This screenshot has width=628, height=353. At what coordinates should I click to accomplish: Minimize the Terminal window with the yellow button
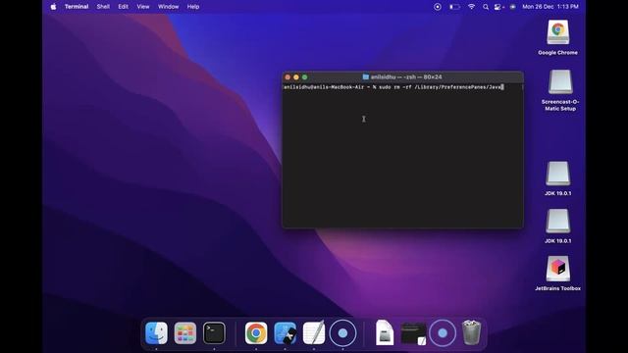(296, 77)
